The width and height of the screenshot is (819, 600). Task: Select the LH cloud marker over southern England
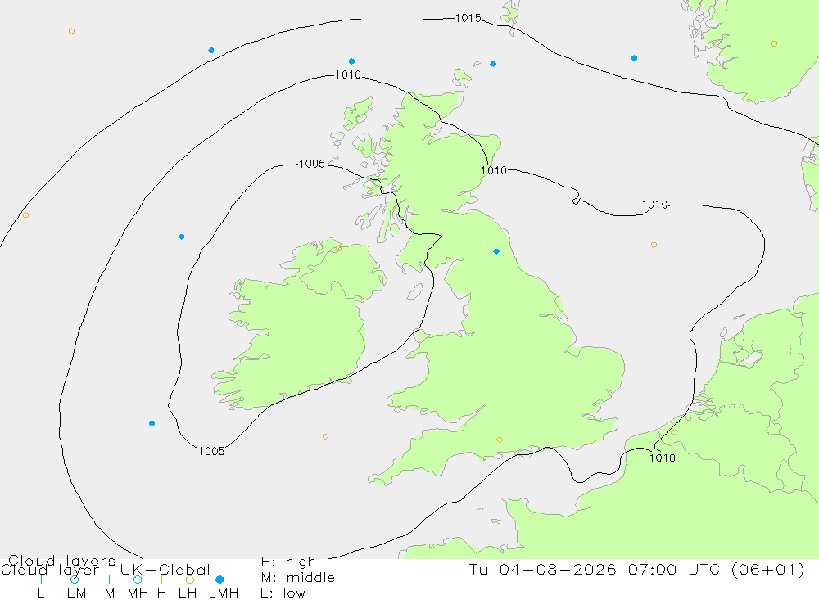(500, 440)
